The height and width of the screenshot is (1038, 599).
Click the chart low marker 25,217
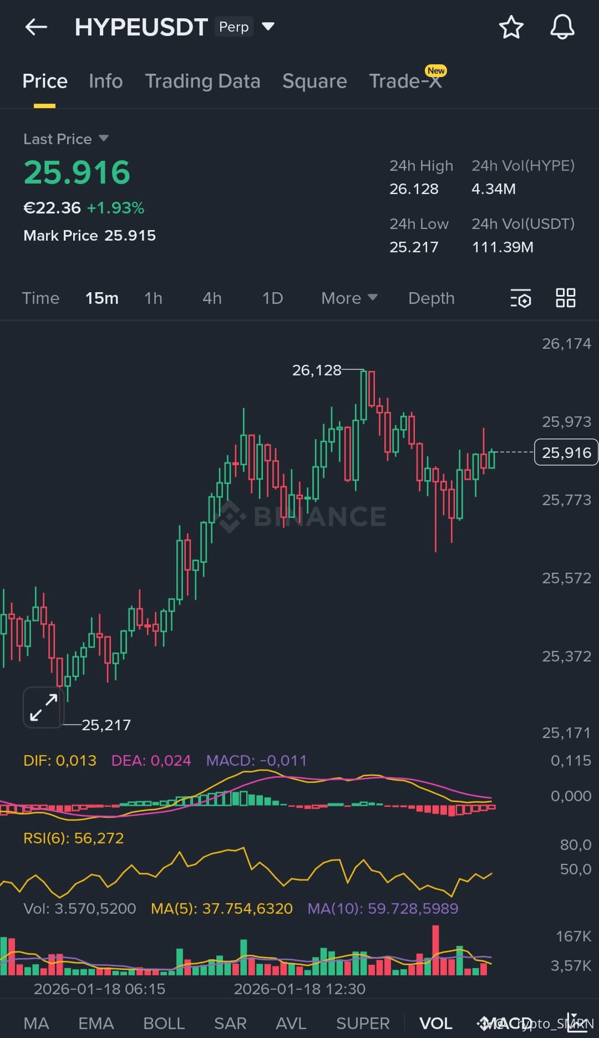pyautogui.click(x=106, y=725)
